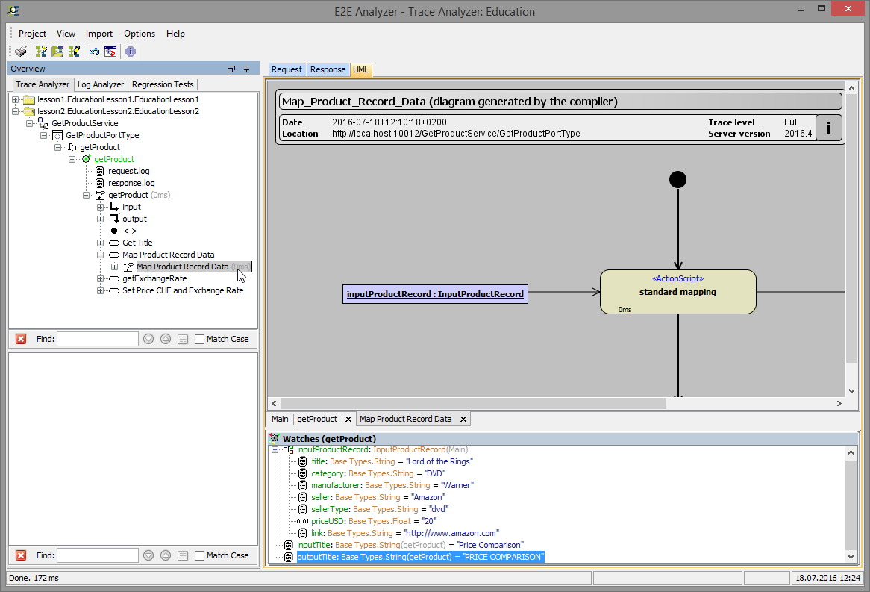Enable Match Case in the upper Find bar

click(x=199, y=338)
